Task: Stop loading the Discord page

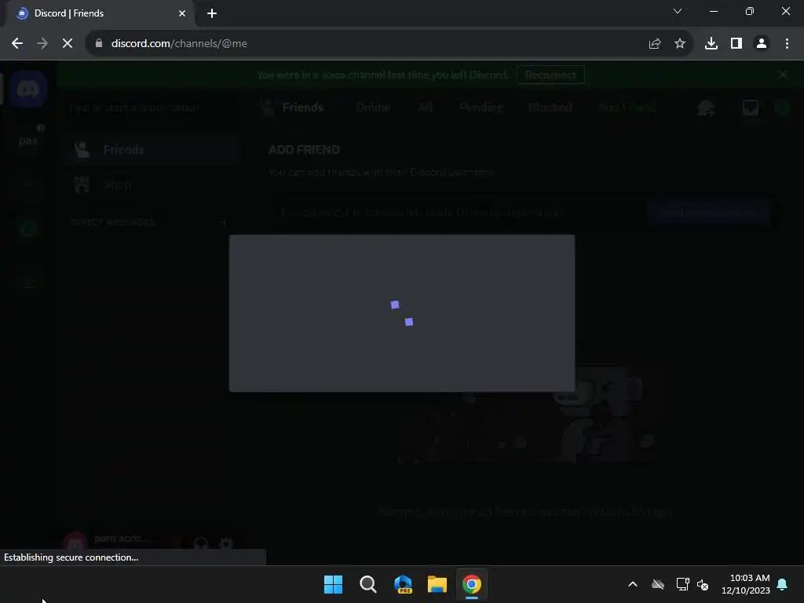Action: pyautogui.click(x=68, y=44)
